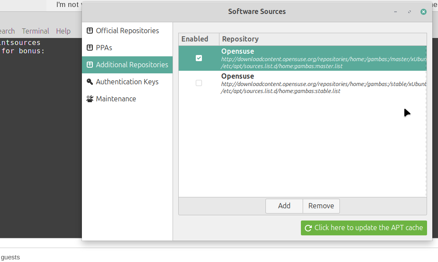
Task: Go to Authentication Keys section
Action: point(127,82)
